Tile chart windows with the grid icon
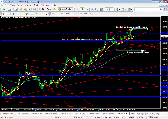 pos(101,9)
